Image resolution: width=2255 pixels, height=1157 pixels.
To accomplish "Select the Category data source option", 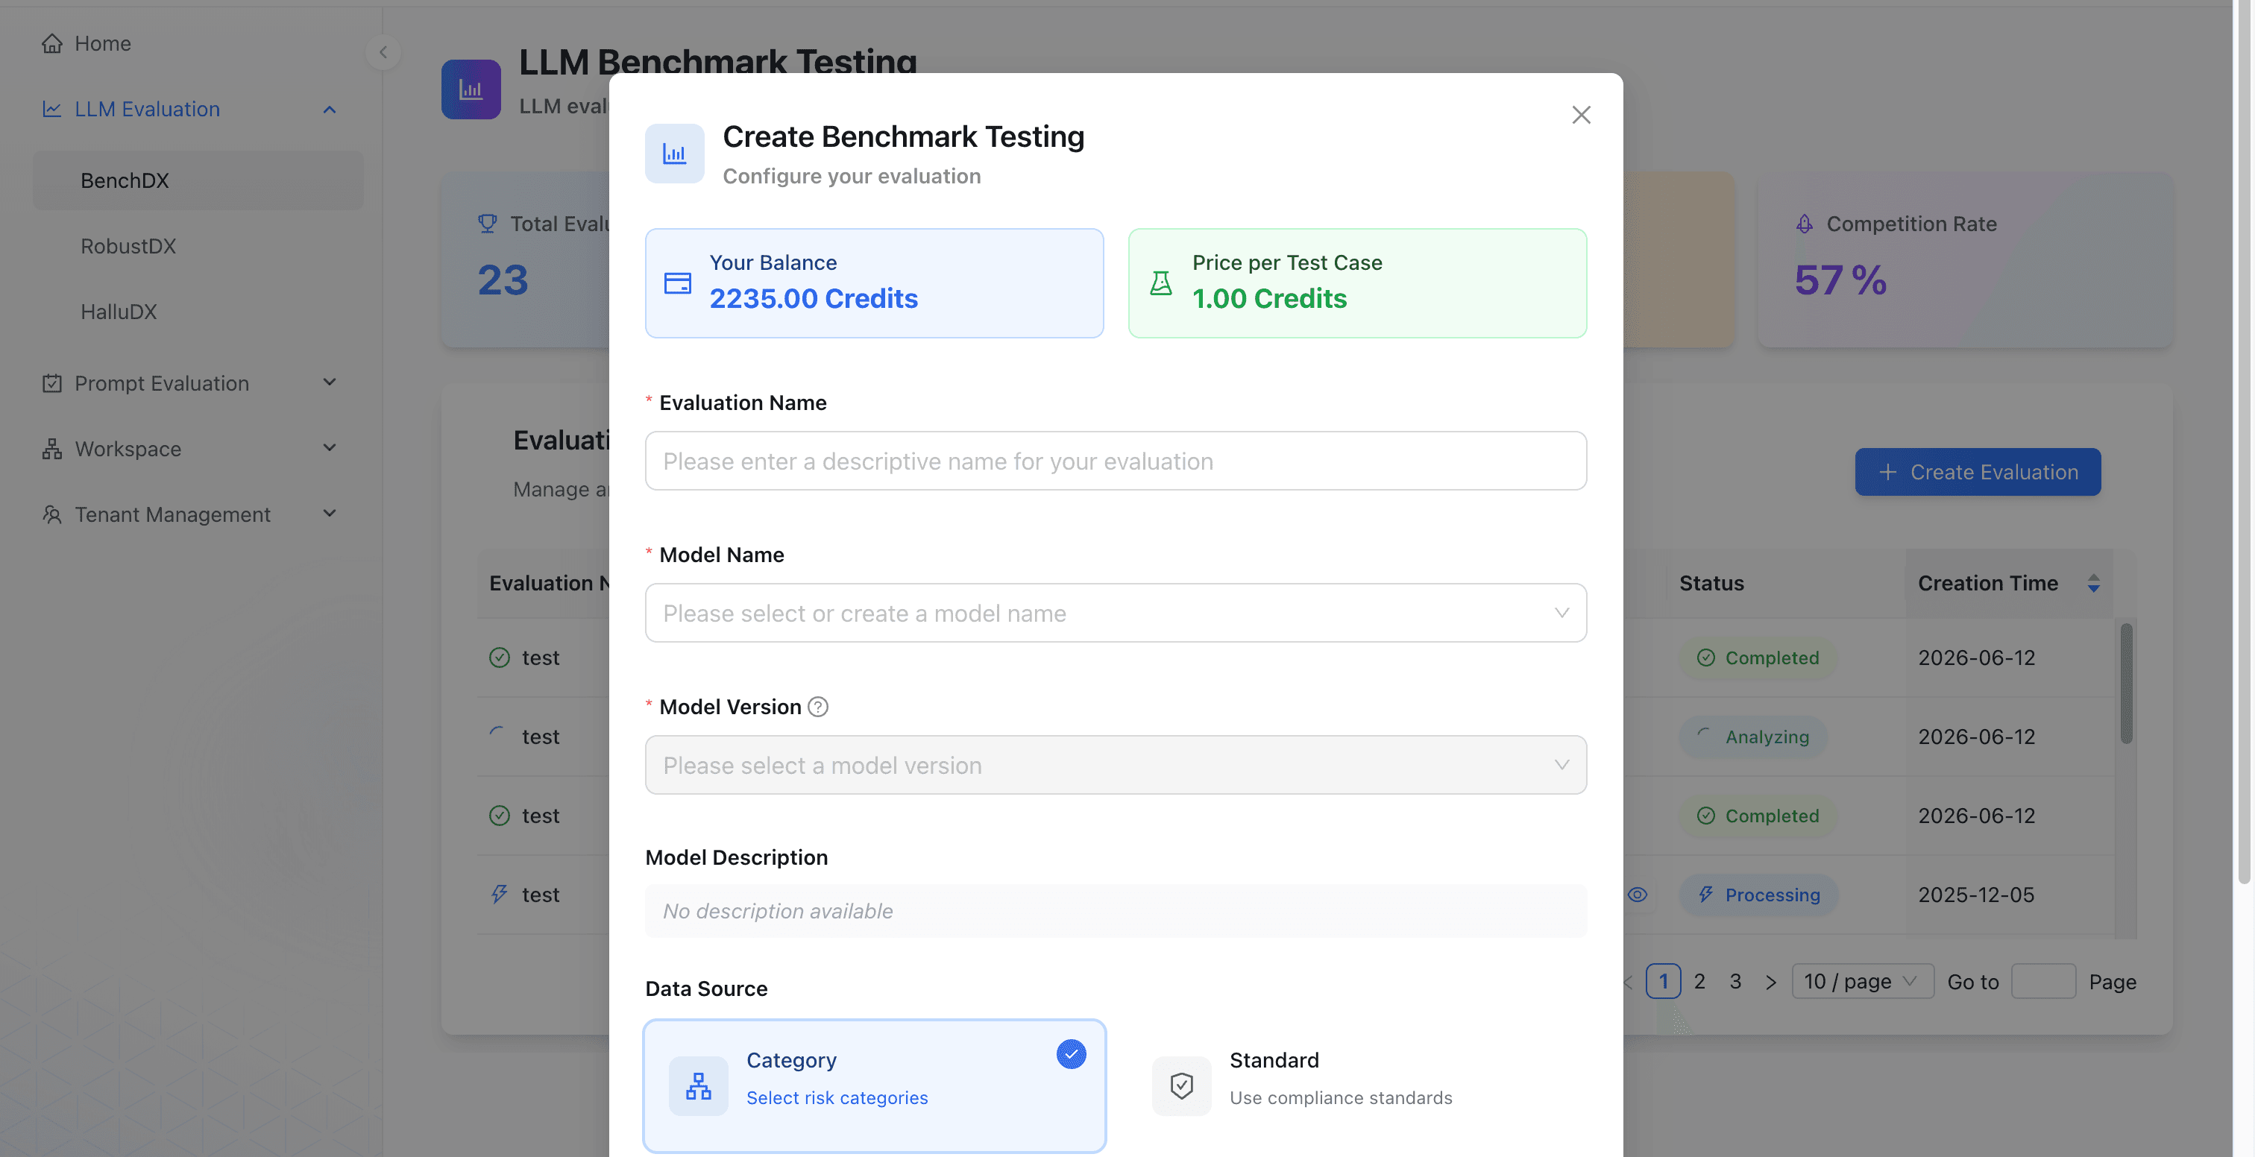I will (875, 1085).
